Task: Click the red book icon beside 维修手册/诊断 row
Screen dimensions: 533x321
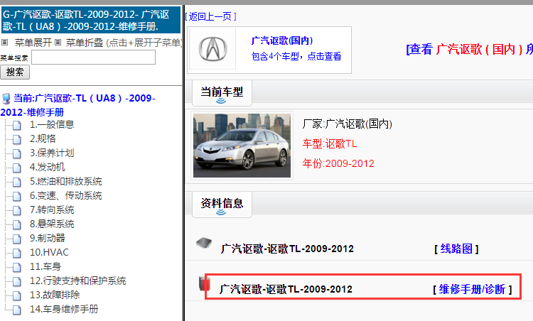Action: 204,283
